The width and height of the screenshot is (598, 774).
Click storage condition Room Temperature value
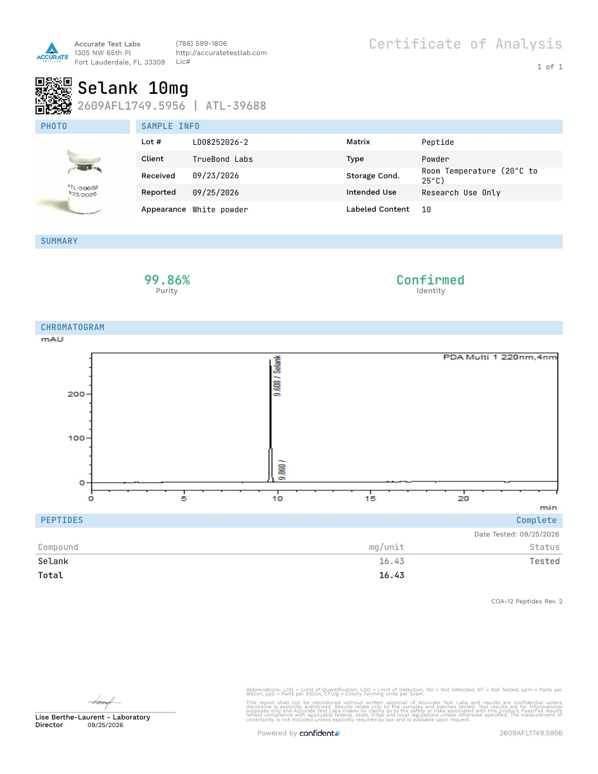pos(480,176)
